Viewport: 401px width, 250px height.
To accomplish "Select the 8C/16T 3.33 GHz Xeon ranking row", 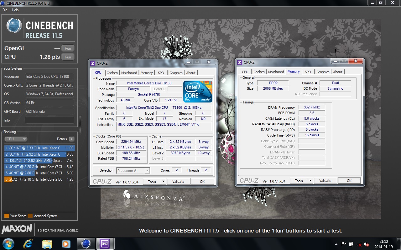I will pos(39,148).
